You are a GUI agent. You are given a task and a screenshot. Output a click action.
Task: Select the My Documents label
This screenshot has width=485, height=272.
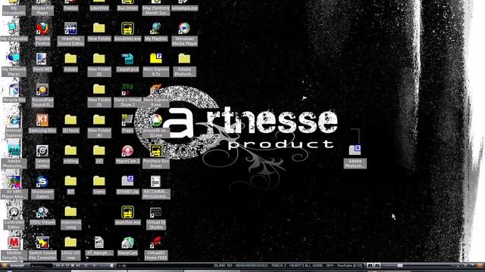[x=14, y=11]
